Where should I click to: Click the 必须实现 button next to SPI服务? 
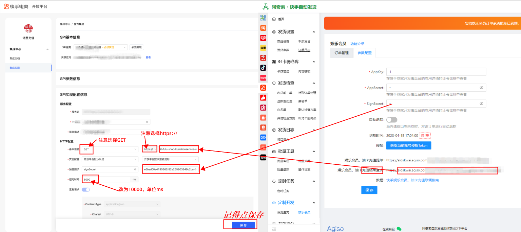pos(136,47)
